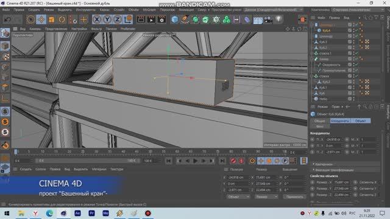This screenshot has height=219, width=390.
Task: Edit the Размер . Y object field
Action: coord(342,189)
